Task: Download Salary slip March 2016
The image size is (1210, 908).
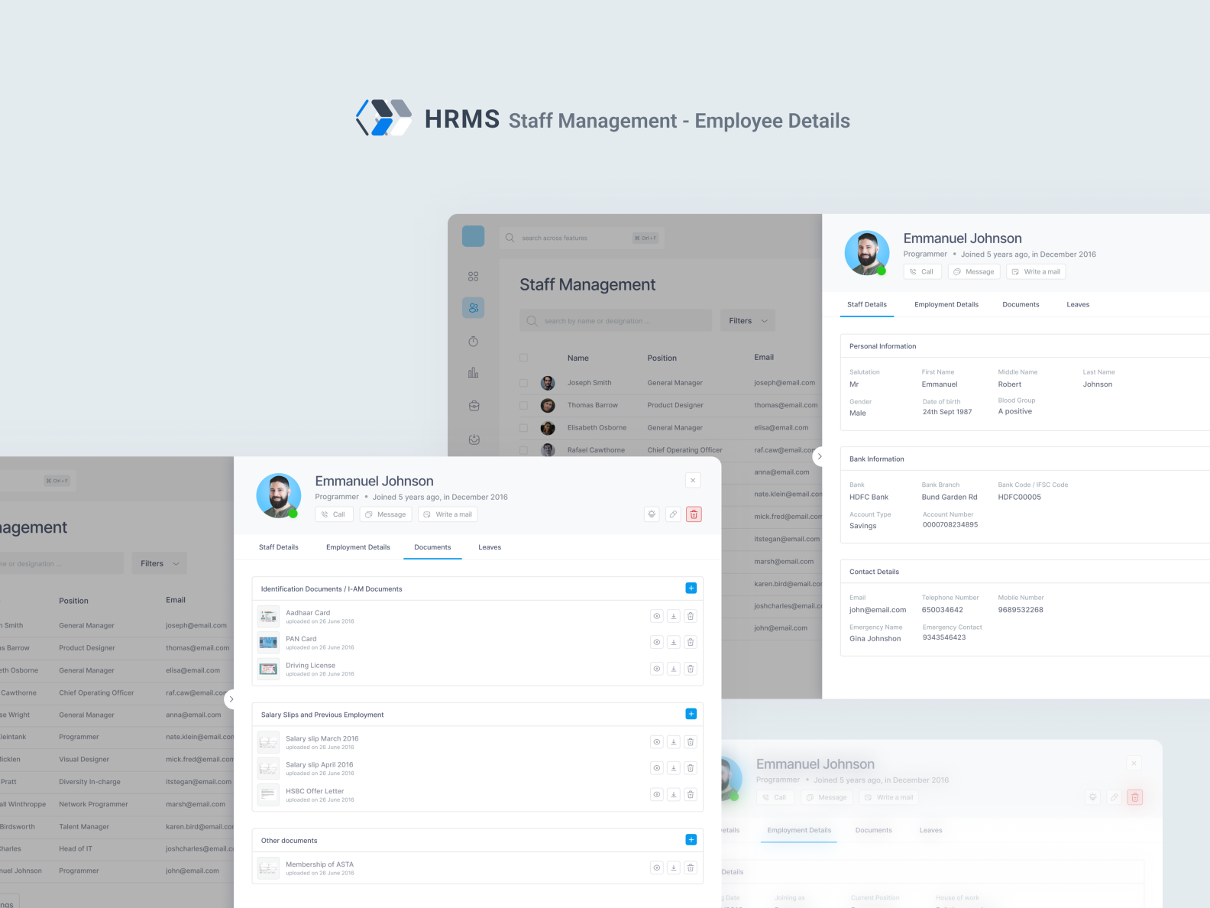Action: (x=674, y=741)
